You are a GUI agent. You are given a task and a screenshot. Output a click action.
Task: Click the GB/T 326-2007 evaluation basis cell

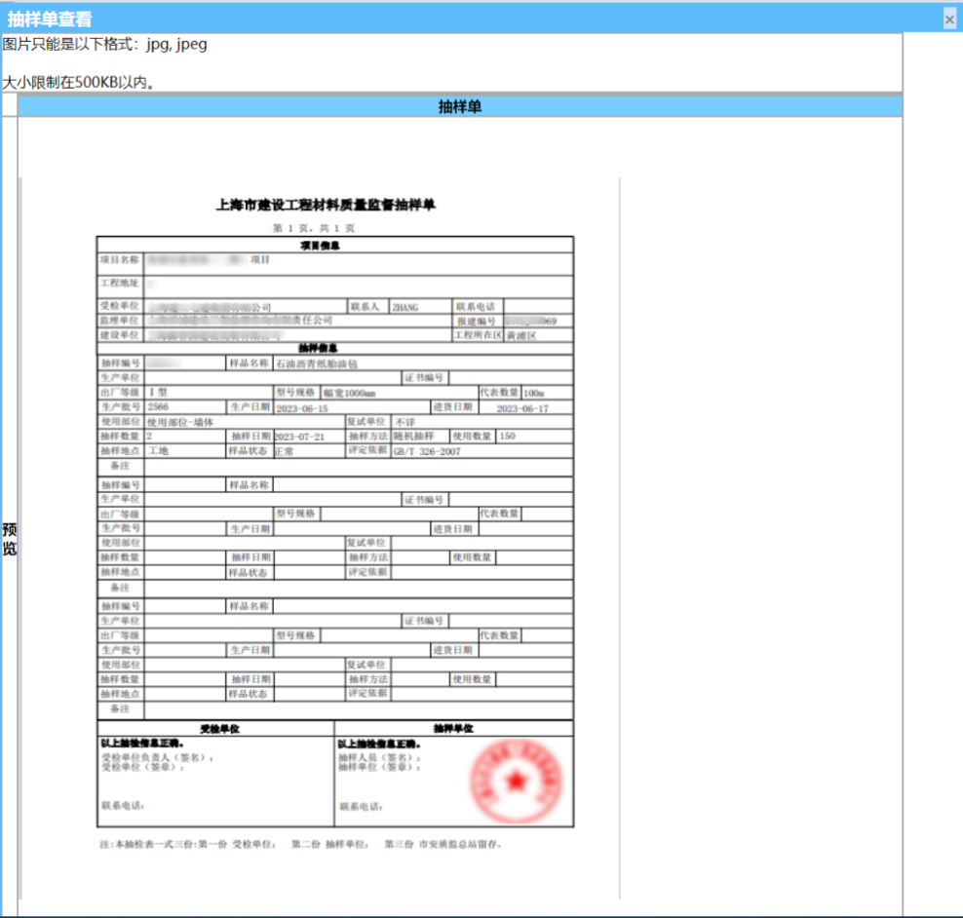[427, 451]
